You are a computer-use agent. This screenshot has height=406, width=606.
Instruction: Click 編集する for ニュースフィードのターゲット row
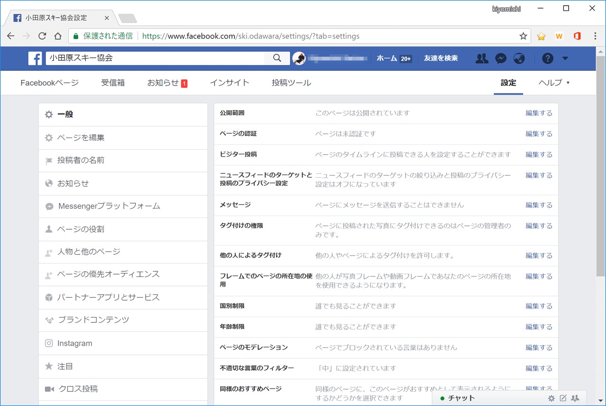click(x=539, y=175)
